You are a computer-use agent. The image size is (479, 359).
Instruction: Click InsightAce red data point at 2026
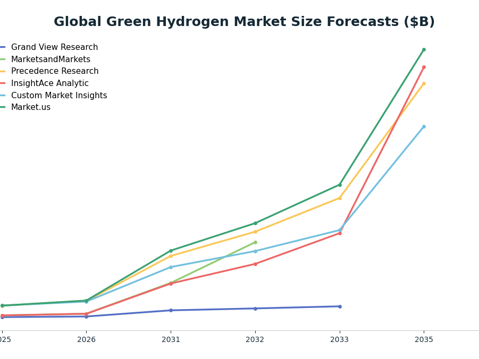(x=86, y=314)
